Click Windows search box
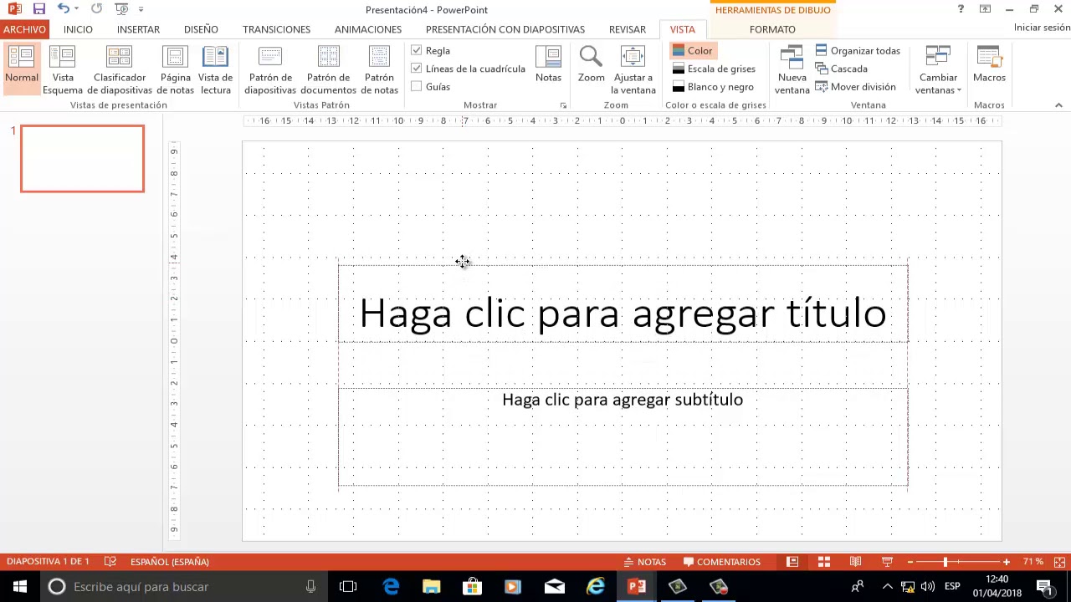 click(x=182, y=587)
